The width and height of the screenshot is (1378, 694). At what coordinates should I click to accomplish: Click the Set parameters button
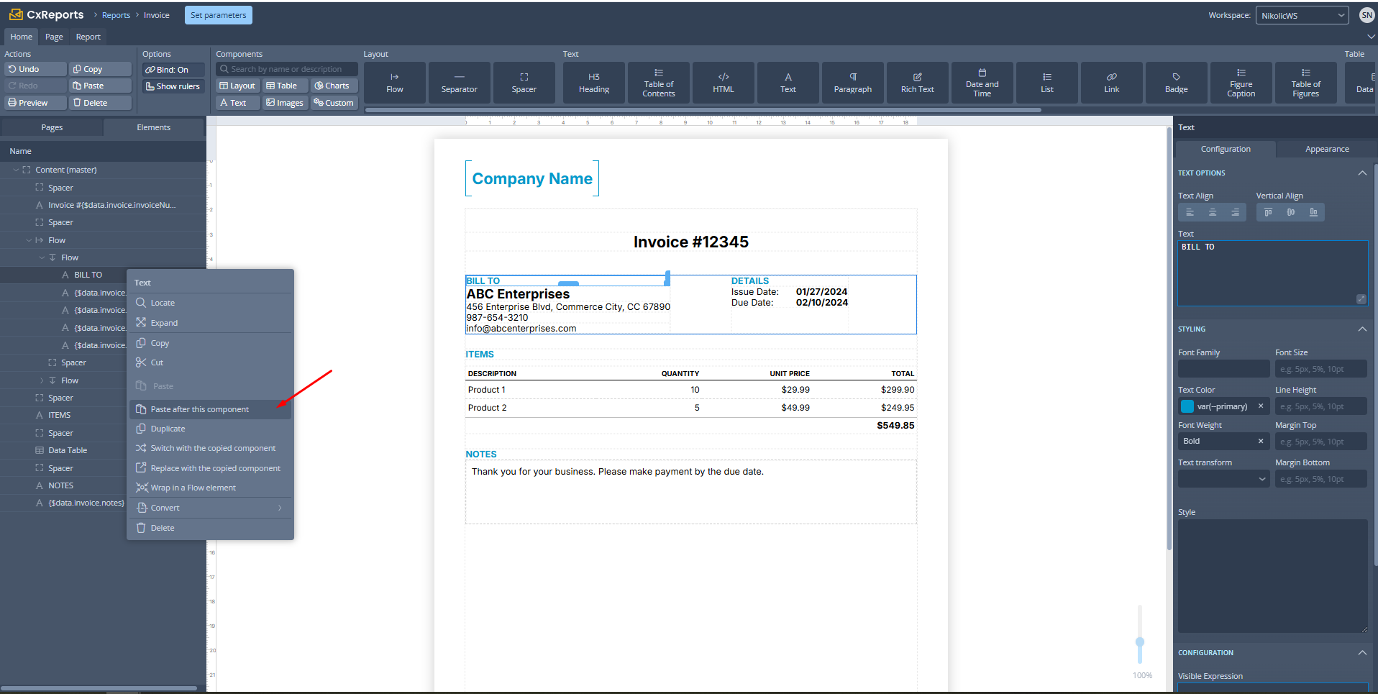[x=218, y=15]
